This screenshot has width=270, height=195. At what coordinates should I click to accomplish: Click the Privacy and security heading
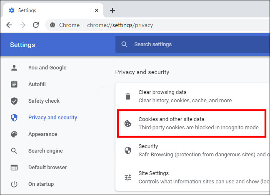point(142,72)
